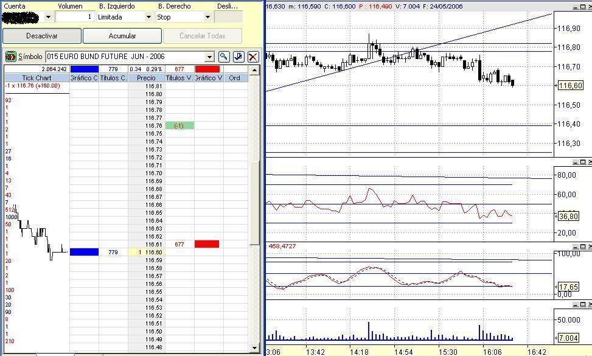Minimize the top price chart pane
Screen dimensions: 592x356
point(576,7)
